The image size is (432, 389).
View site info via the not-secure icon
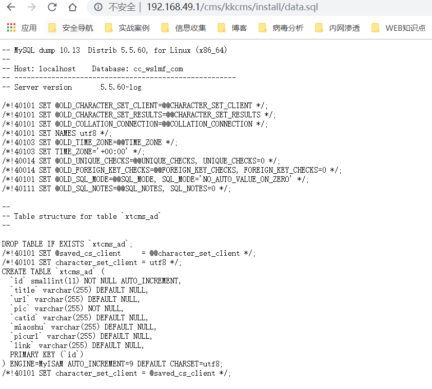98,7
